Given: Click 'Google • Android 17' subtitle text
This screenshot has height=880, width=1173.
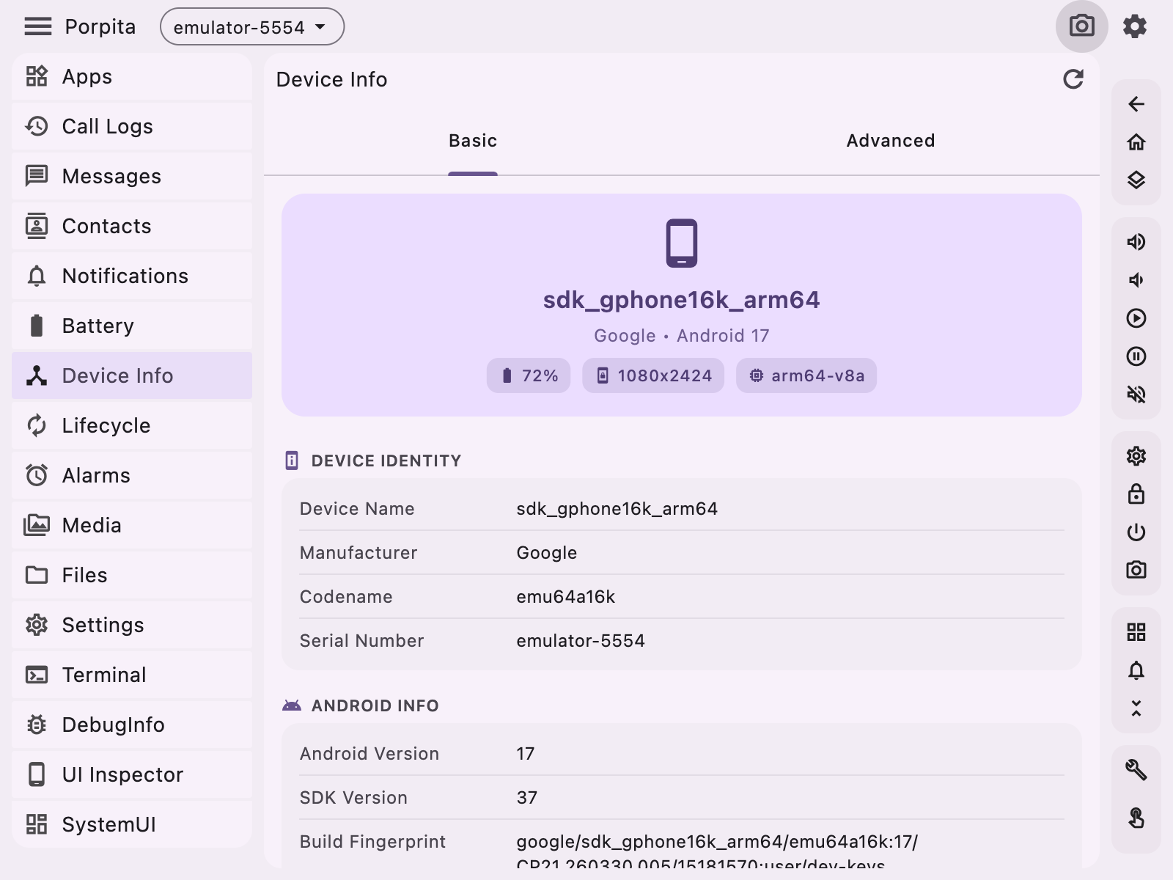Looking at the screenshot, I should (x=681, y=336).
